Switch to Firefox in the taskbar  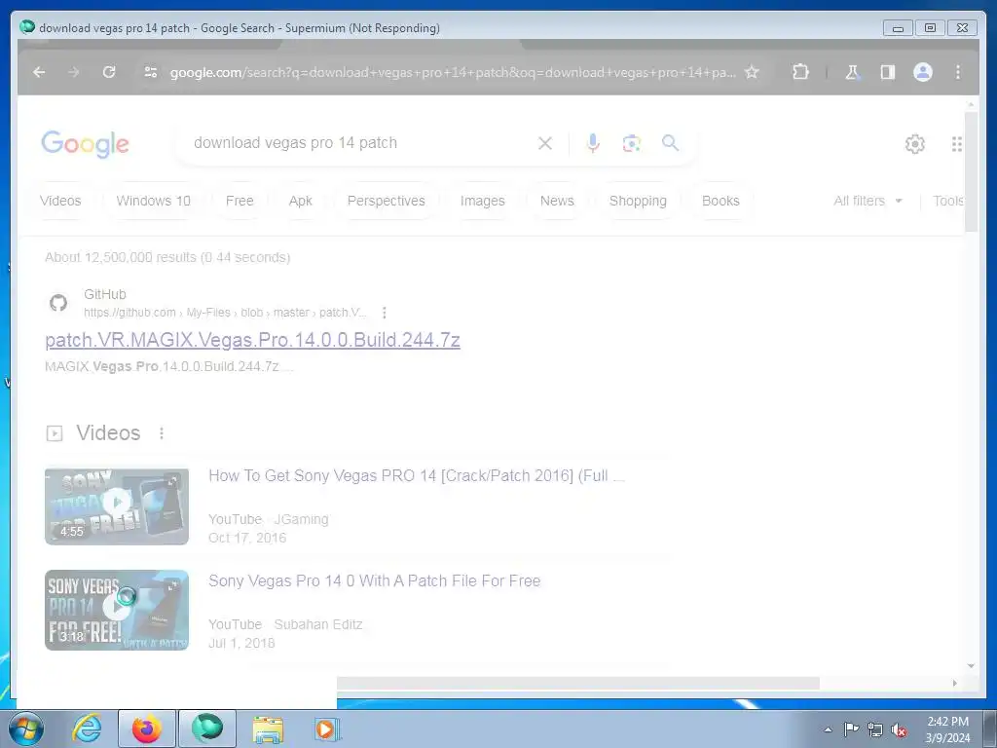147,729
